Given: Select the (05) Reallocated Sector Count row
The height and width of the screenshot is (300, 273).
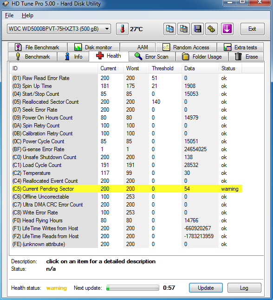Looking at the screenshot, I should pyautogui.click(x=127, y=102).
